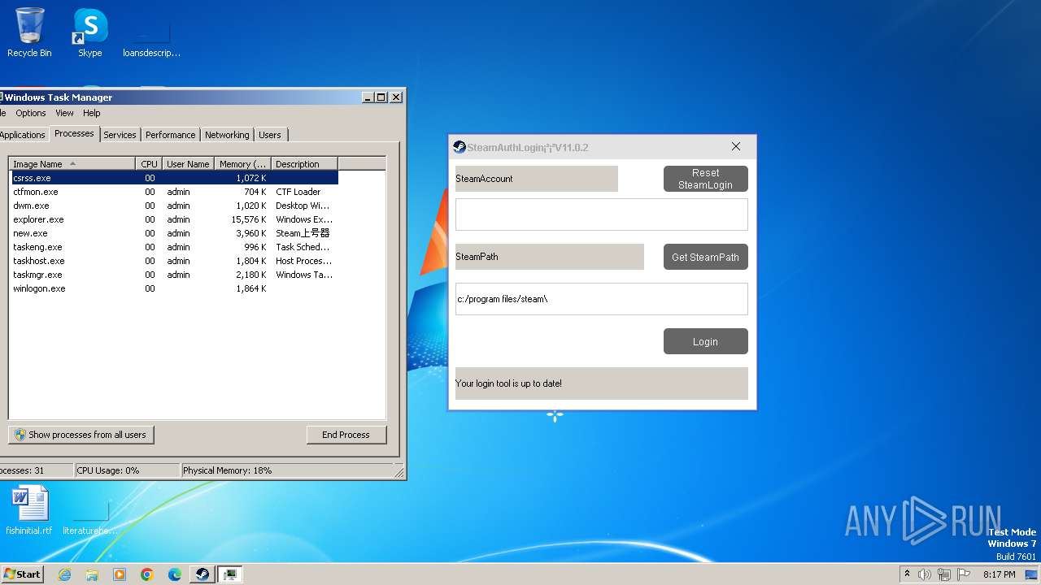Switch to Task Manager taskbar button
Screen dimensions: 1041x585
(x=230, y=574)
